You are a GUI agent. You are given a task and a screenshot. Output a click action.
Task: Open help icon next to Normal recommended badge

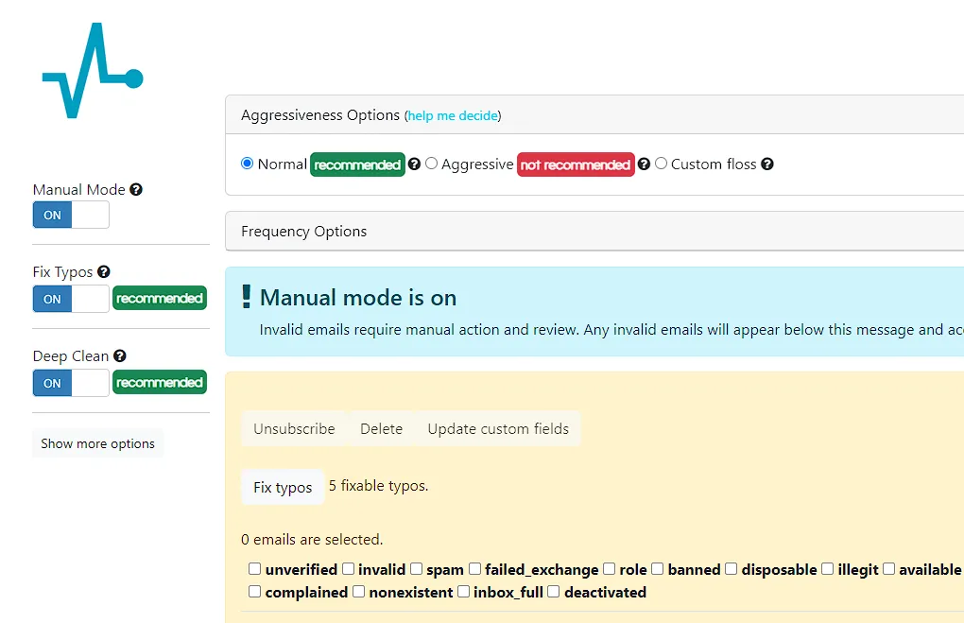coord(414,164)
